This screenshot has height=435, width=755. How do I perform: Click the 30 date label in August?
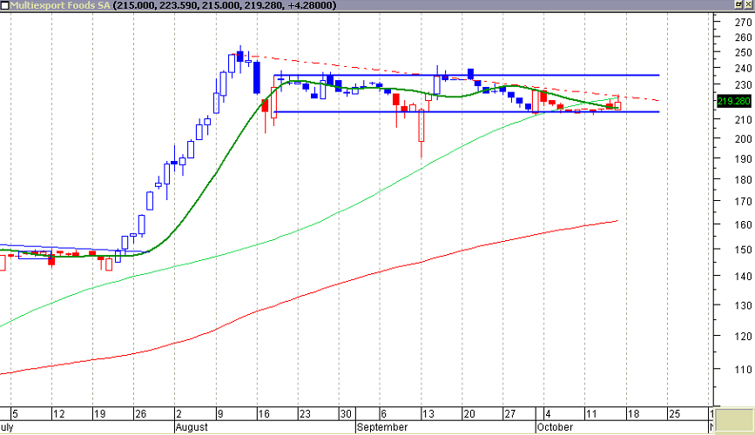pos(346,414)
